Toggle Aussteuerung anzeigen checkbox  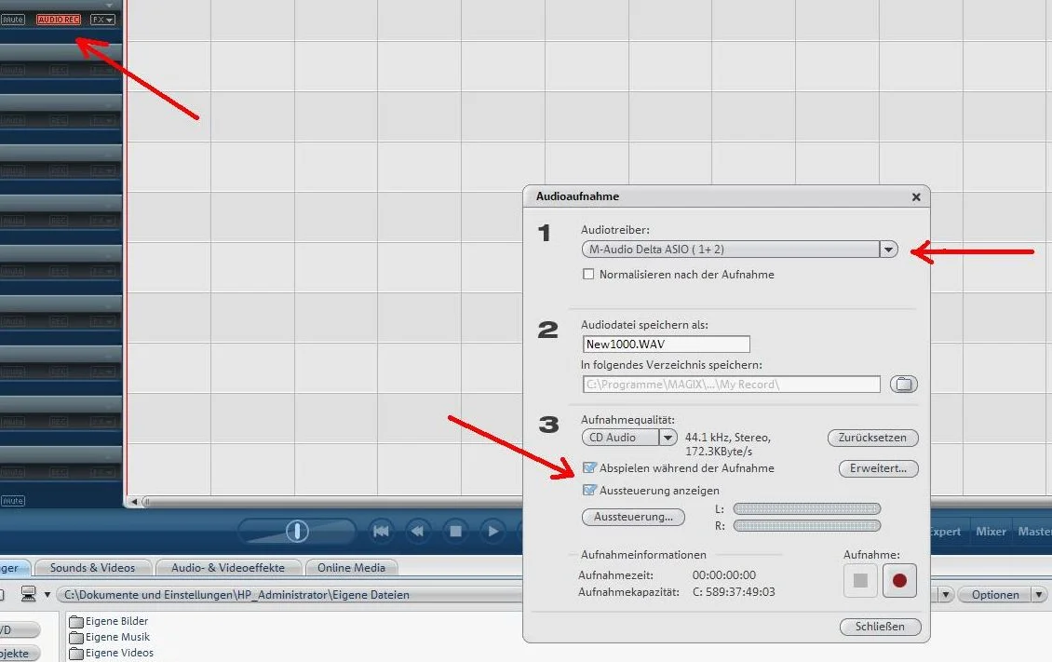589,491
